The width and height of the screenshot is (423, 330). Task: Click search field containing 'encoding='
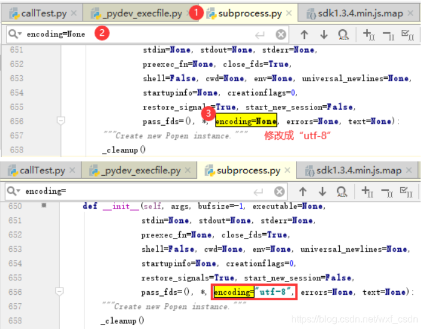click(x=146, y=191)
